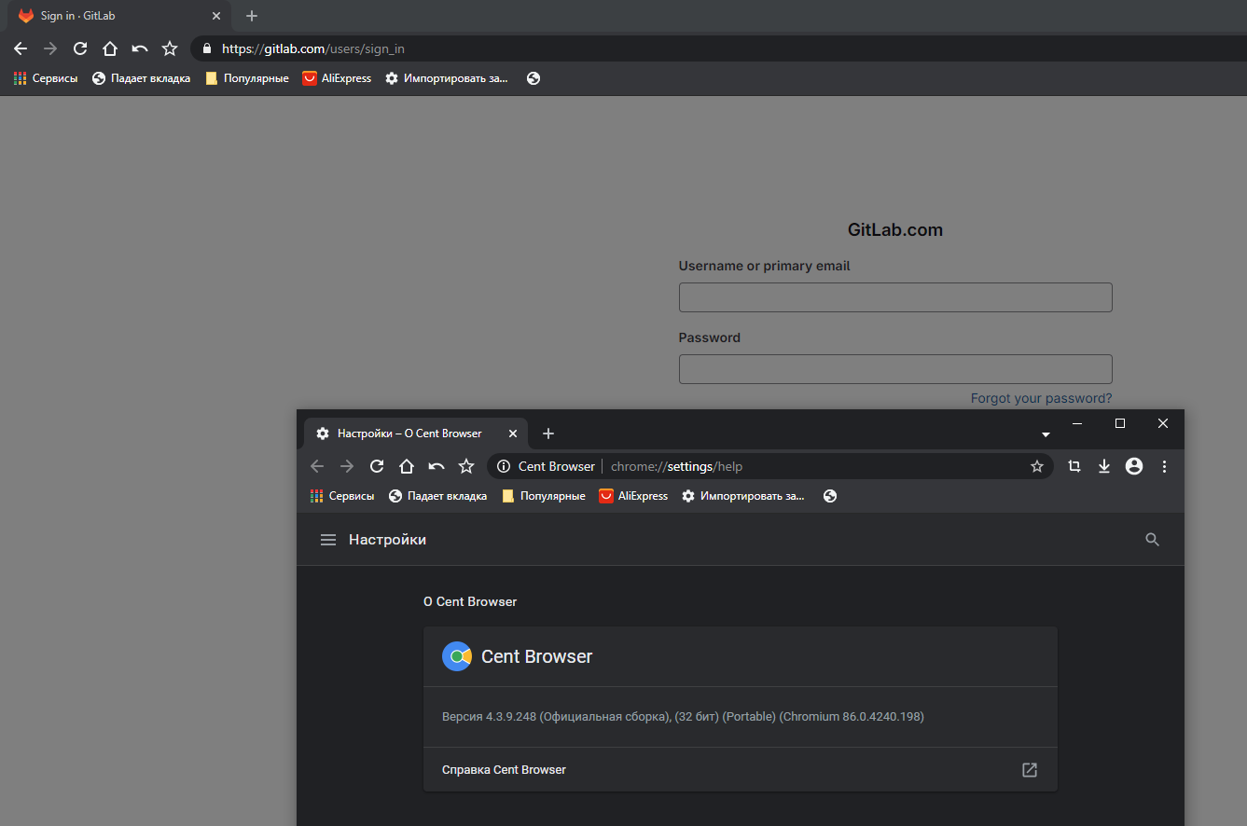Minimize the Cent Browser settings window
Viewport: 1247px width, 826px height.
click(1077, 423)
